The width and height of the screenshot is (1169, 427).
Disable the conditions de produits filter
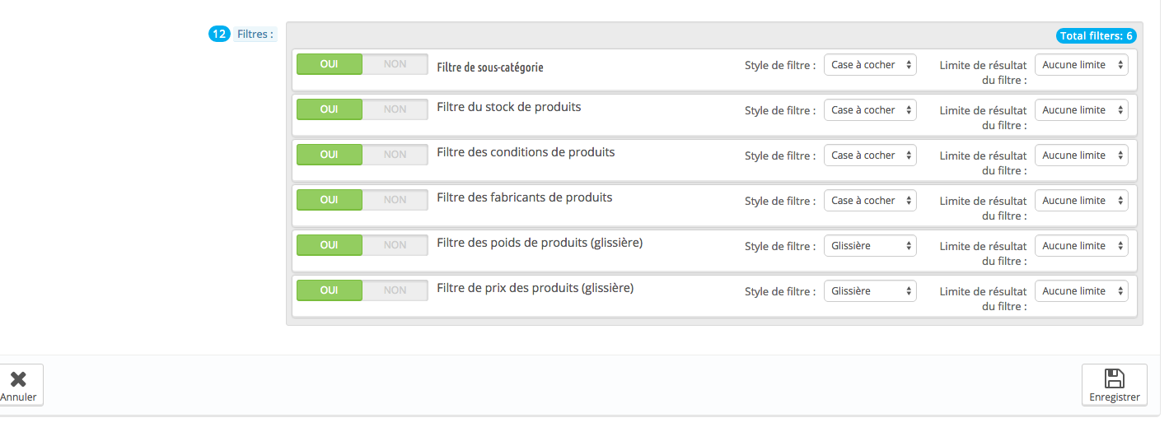(x=395, y=155)
